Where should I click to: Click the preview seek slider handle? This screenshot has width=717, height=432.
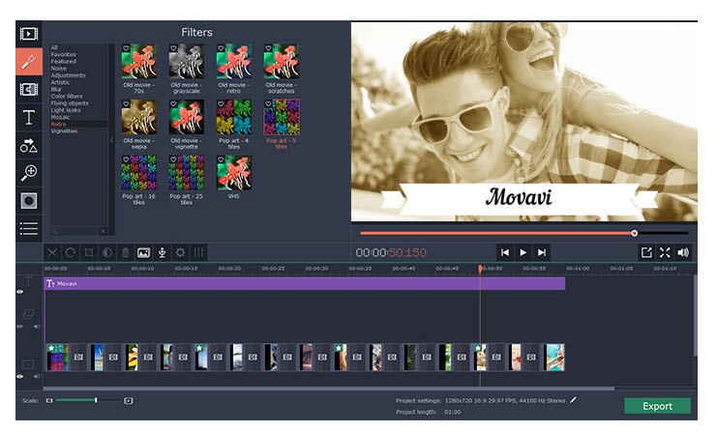[634, 233]
